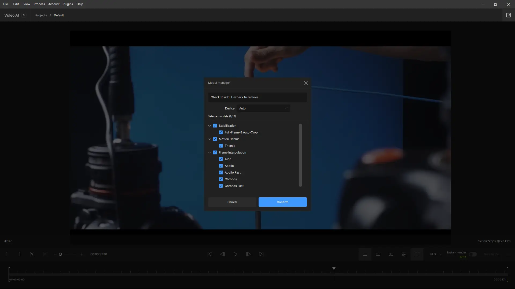515x289 pixels.
Task: Step forward one frame
Action: click(248, 254)
